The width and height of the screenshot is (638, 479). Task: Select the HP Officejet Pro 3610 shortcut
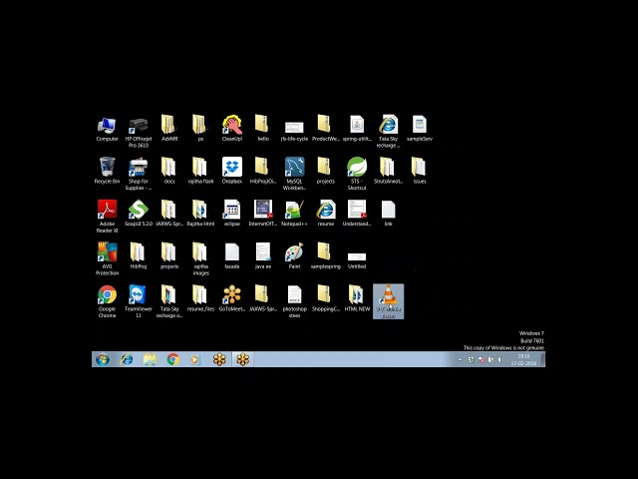click(139, 132)
